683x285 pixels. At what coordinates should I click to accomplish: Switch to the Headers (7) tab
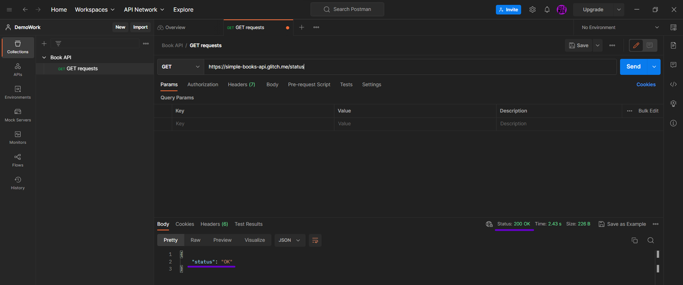coord(241,85)
